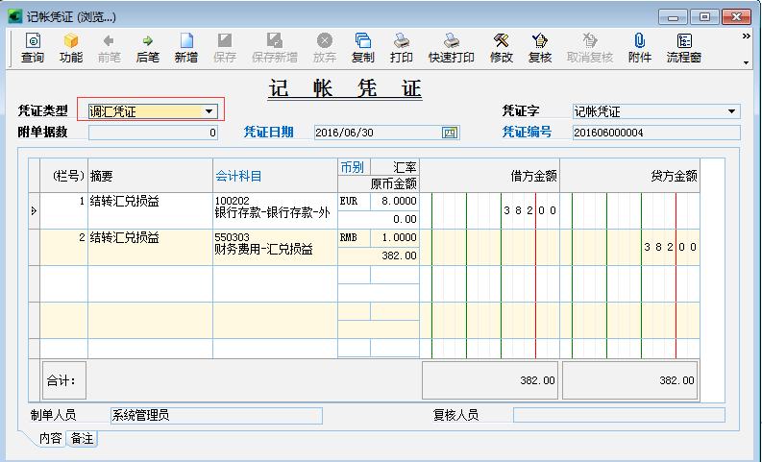The image size is (762, 462).
Task: Expand the 凭证类型 dropdown arrow
Action: click(209, 111)
